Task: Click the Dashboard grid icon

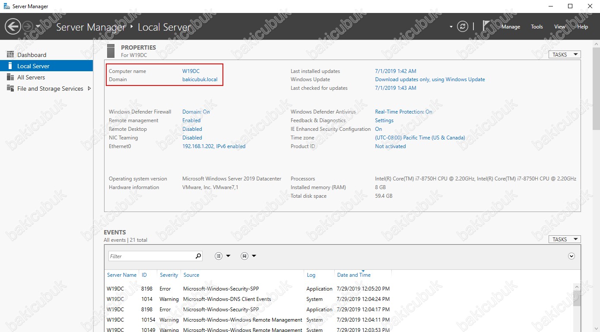Action: [x=10, y=55]
